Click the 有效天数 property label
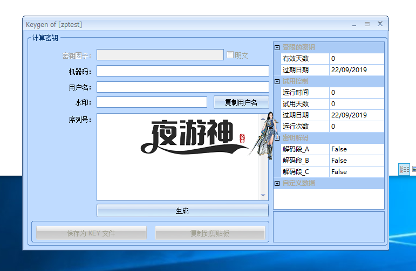The width and height of the screenshot is (416, 271). tap(296, 59)
